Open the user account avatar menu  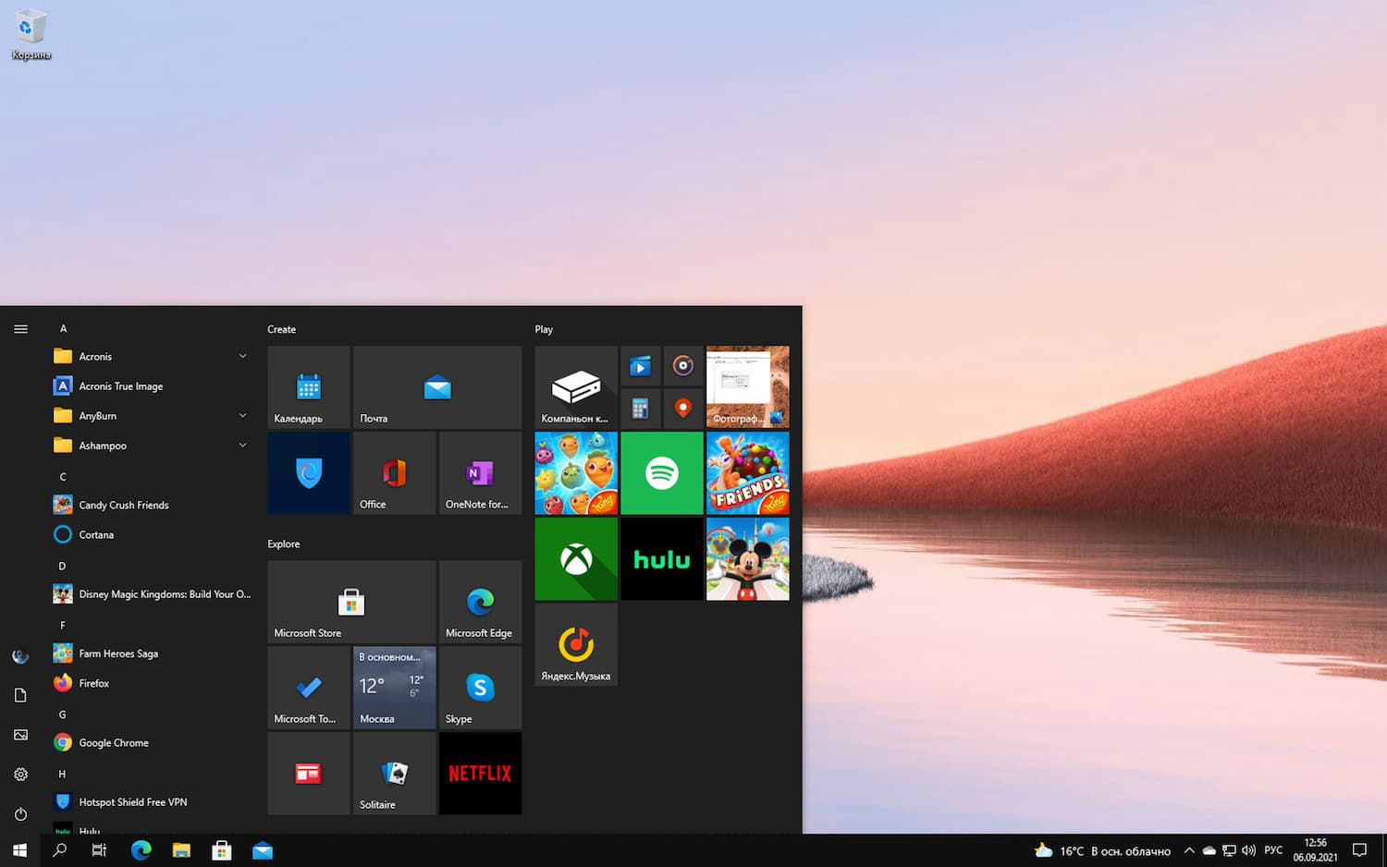[x=20, y=656]
